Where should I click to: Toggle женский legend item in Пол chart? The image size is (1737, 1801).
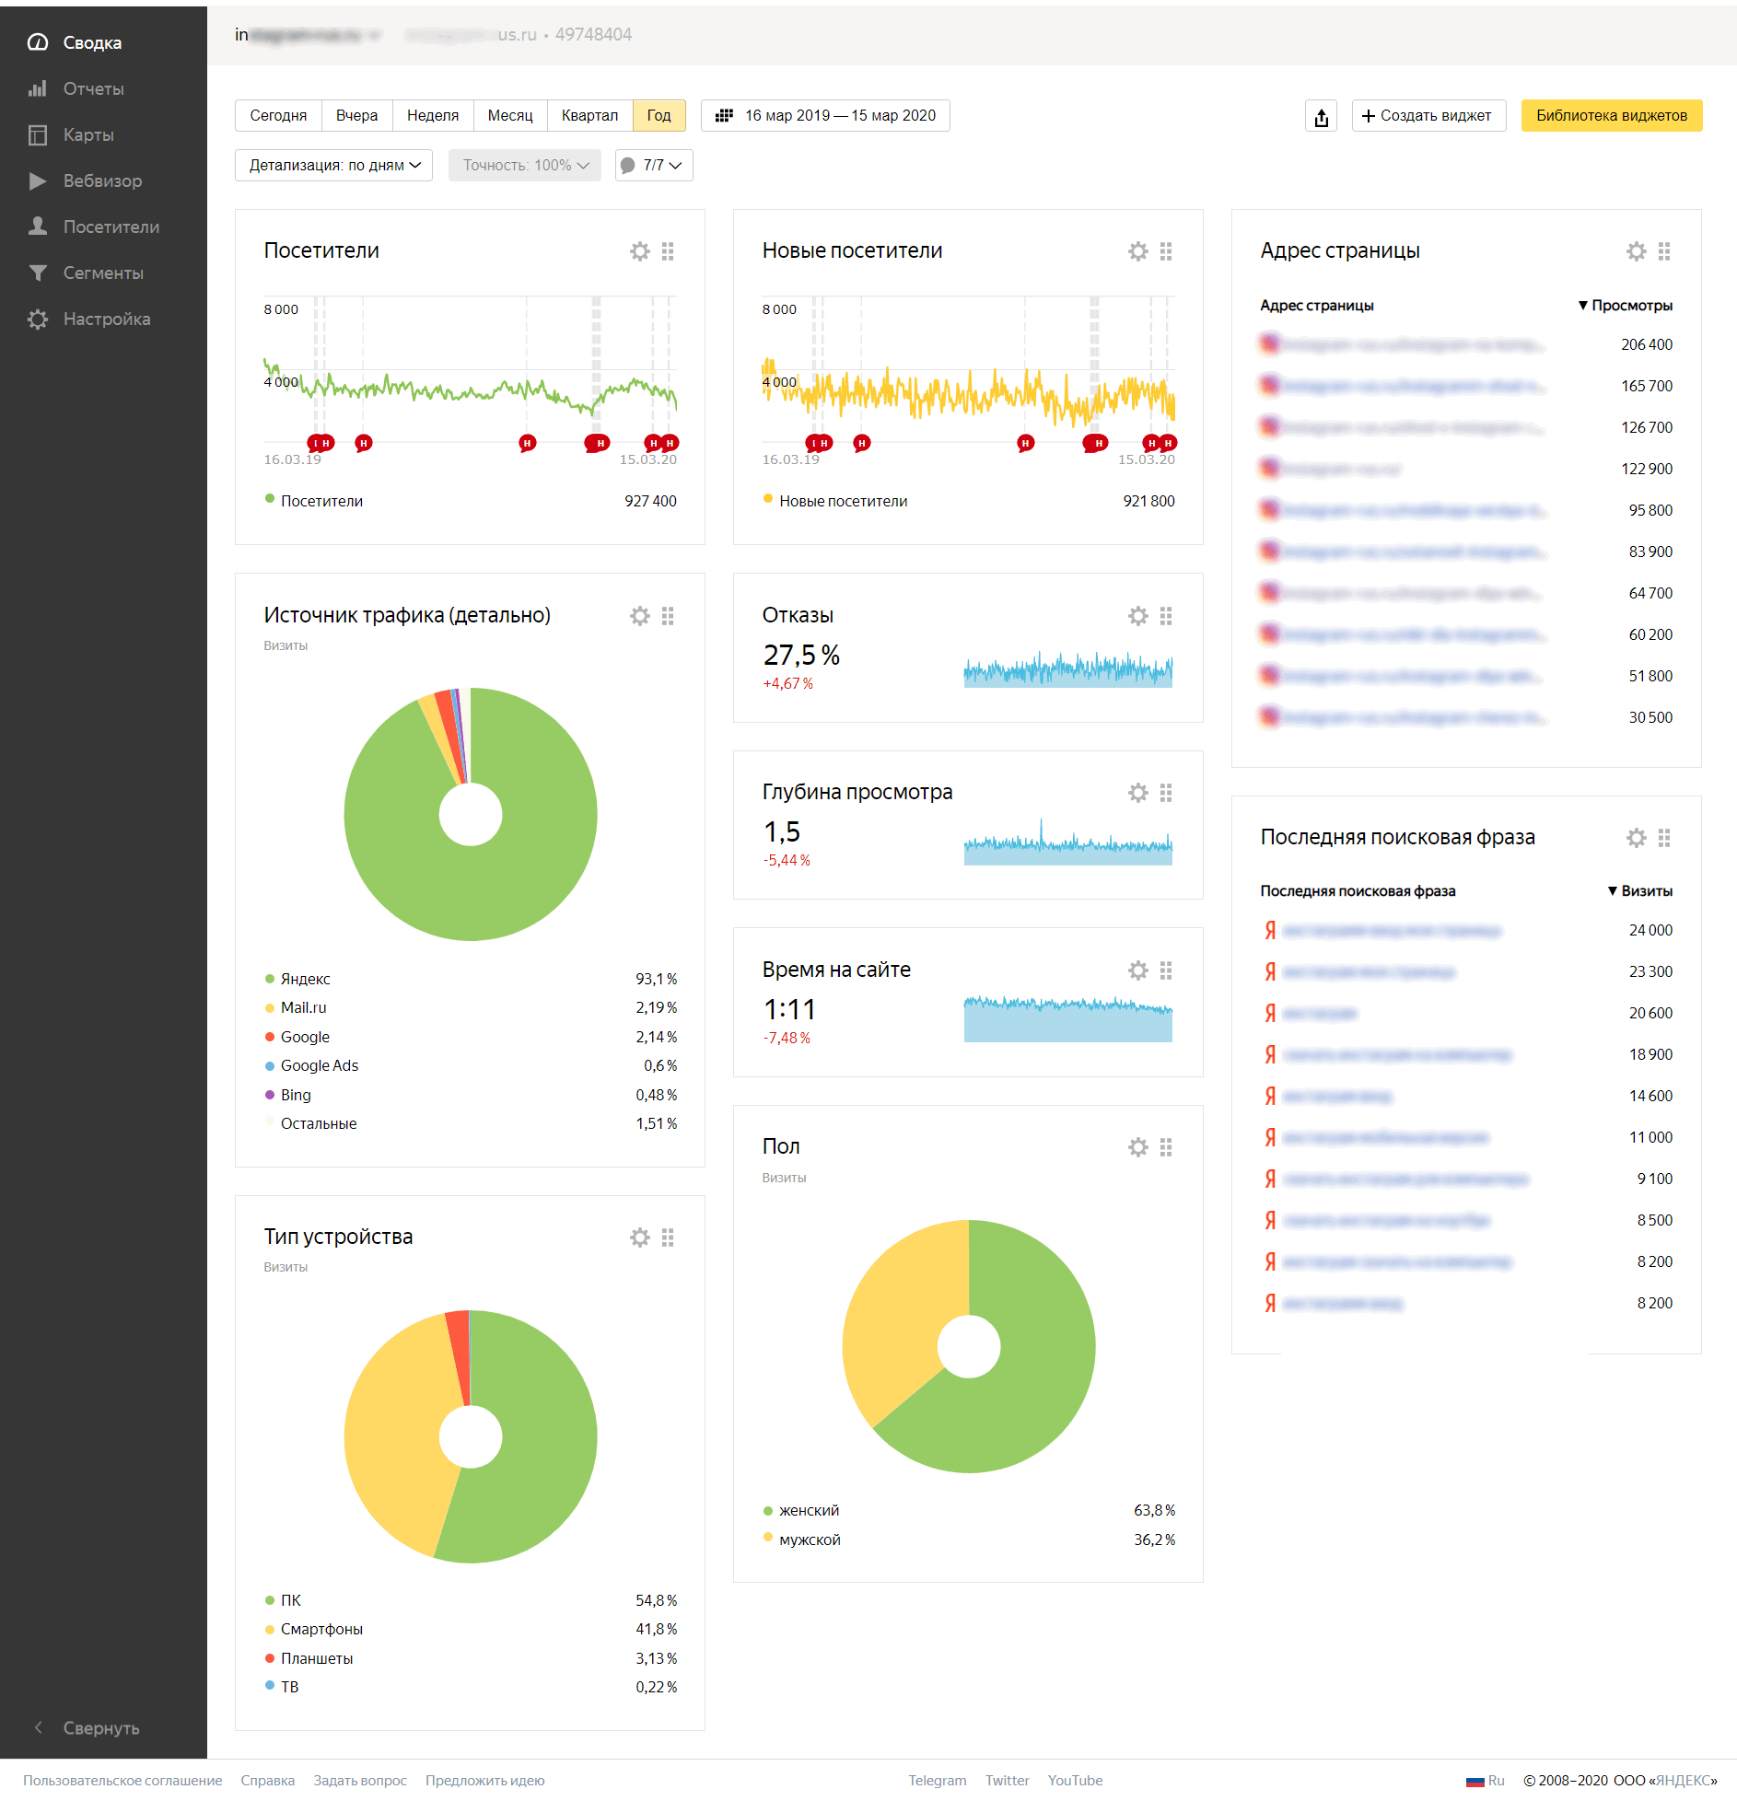[808, 1510]
